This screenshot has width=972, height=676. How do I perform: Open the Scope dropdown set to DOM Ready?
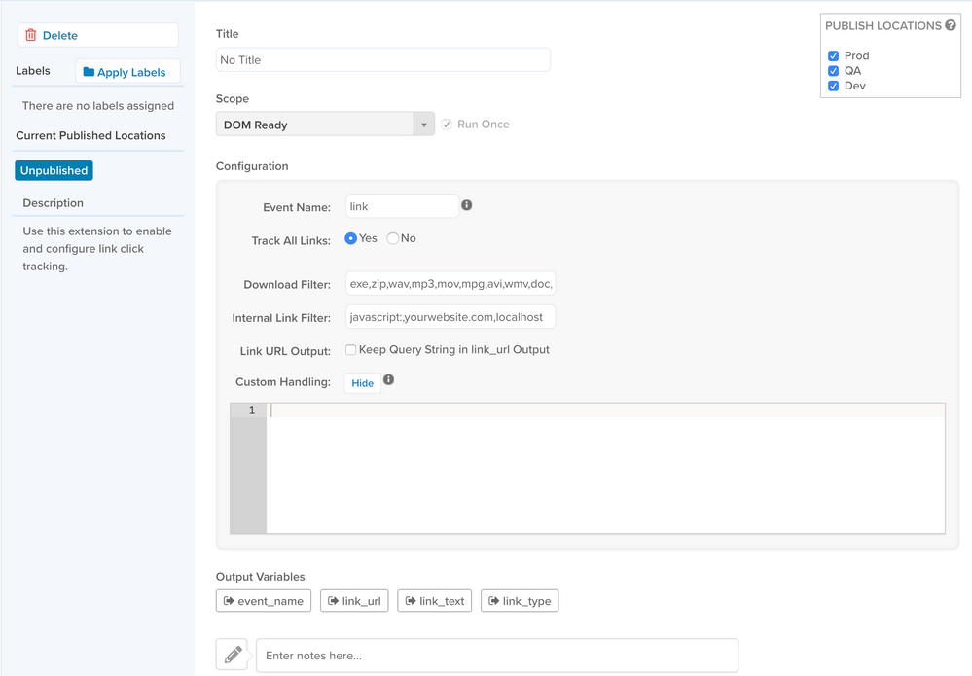click(325, 125)
